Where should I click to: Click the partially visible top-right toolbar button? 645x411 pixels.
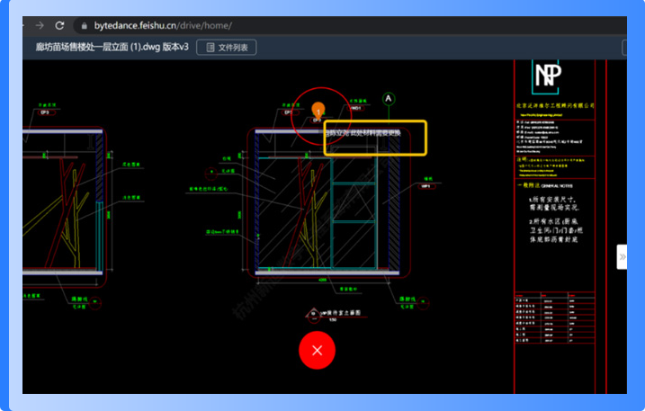tap(624, 47)
